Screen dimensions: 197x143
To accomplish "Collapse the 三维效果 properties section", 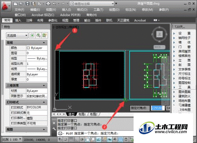I will click(x=44, y=86).
